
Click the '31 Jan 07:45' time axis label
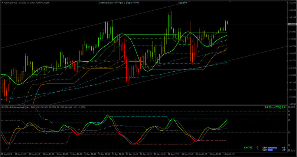click(105, 154)
